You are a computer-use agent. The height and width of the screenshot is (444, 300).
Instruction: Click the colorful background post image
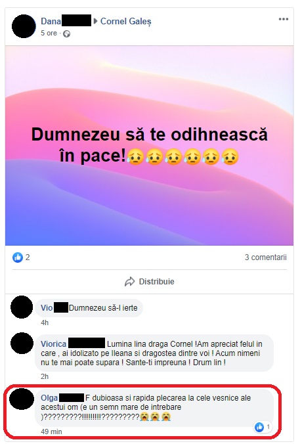[149, 146]
